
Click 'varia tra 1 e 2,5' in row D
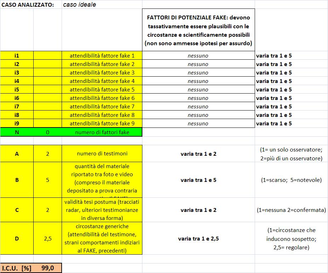point(198,239)
